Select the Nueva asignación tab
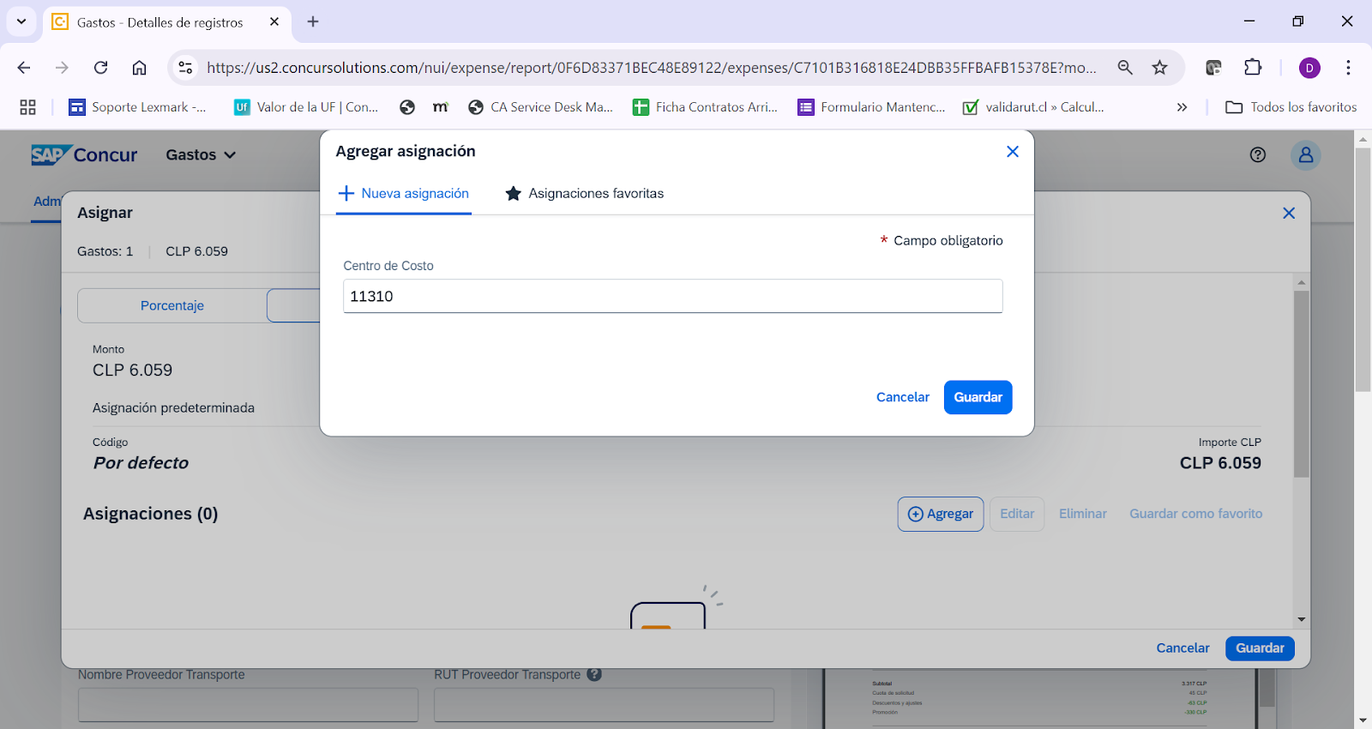Screen dimensions: 1372x729 pos(404,194)
